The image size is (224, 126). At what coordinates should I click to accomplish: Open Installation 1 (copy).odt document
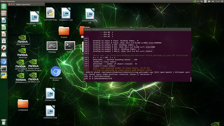(34, 19)
